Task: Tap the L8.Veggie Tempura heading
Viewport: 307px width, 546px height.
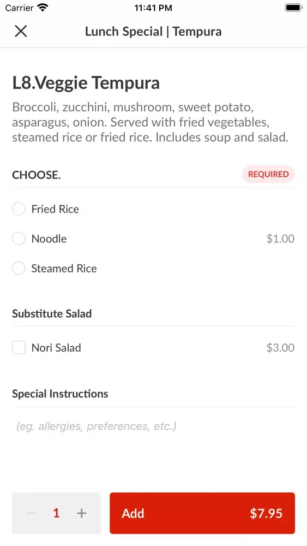Action: point(86,83)
